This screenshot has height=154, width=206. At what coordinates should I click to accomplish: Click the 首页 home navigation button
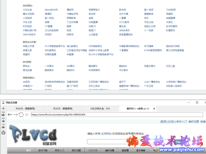[x=28, y=151]
